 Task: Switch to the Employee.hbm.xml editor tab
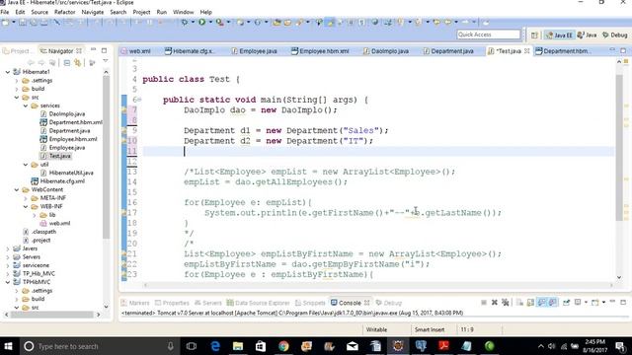(320, 51)
